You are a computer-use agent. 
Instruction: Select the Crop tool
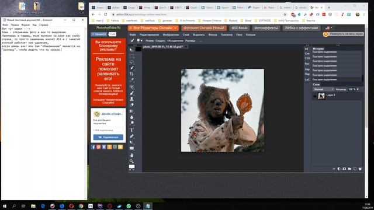[131, 74]
